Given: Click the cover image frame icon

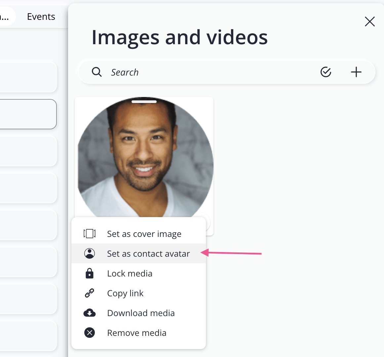Looking at the screenshot, I should coord(90,234).
